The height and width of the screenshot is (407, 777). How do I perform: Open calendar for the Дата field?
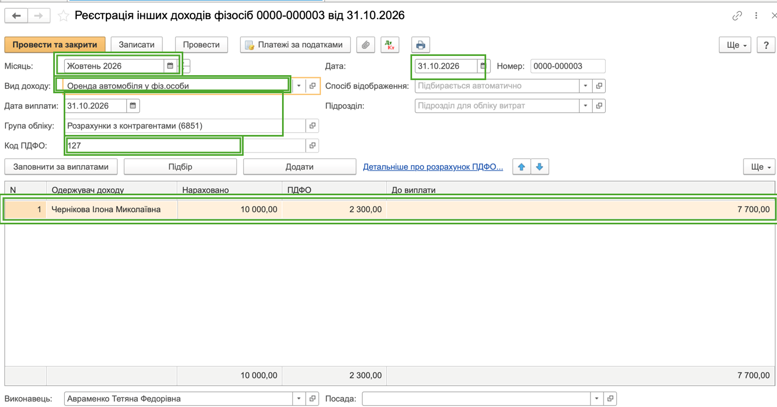click(483, 66)
